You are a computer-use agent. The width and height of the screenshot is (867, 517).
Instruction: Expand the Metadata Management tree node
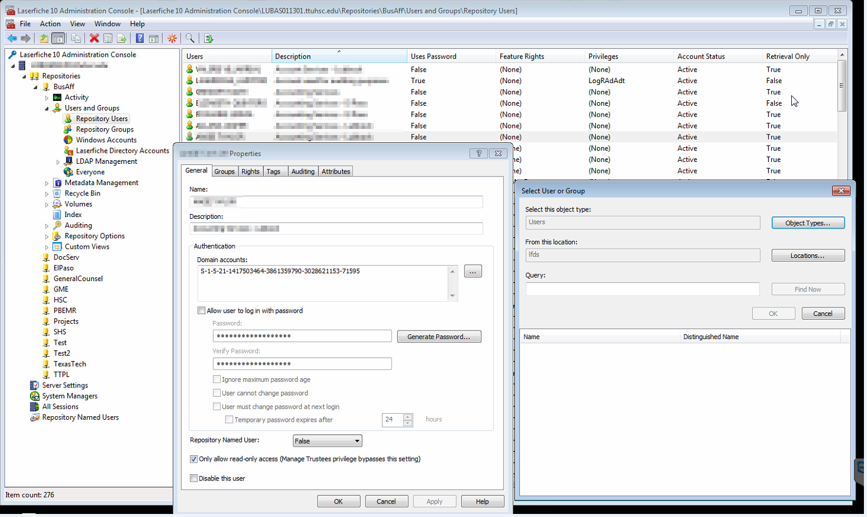click(x=46, y=183)
